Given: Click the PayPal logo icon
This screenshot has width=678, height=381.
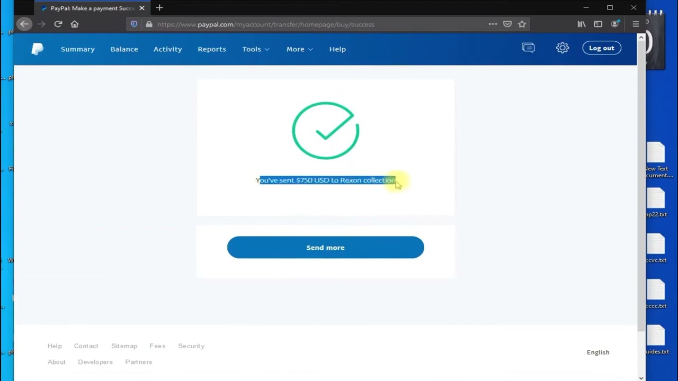Looking at the screenshot, I should [37, 49].
